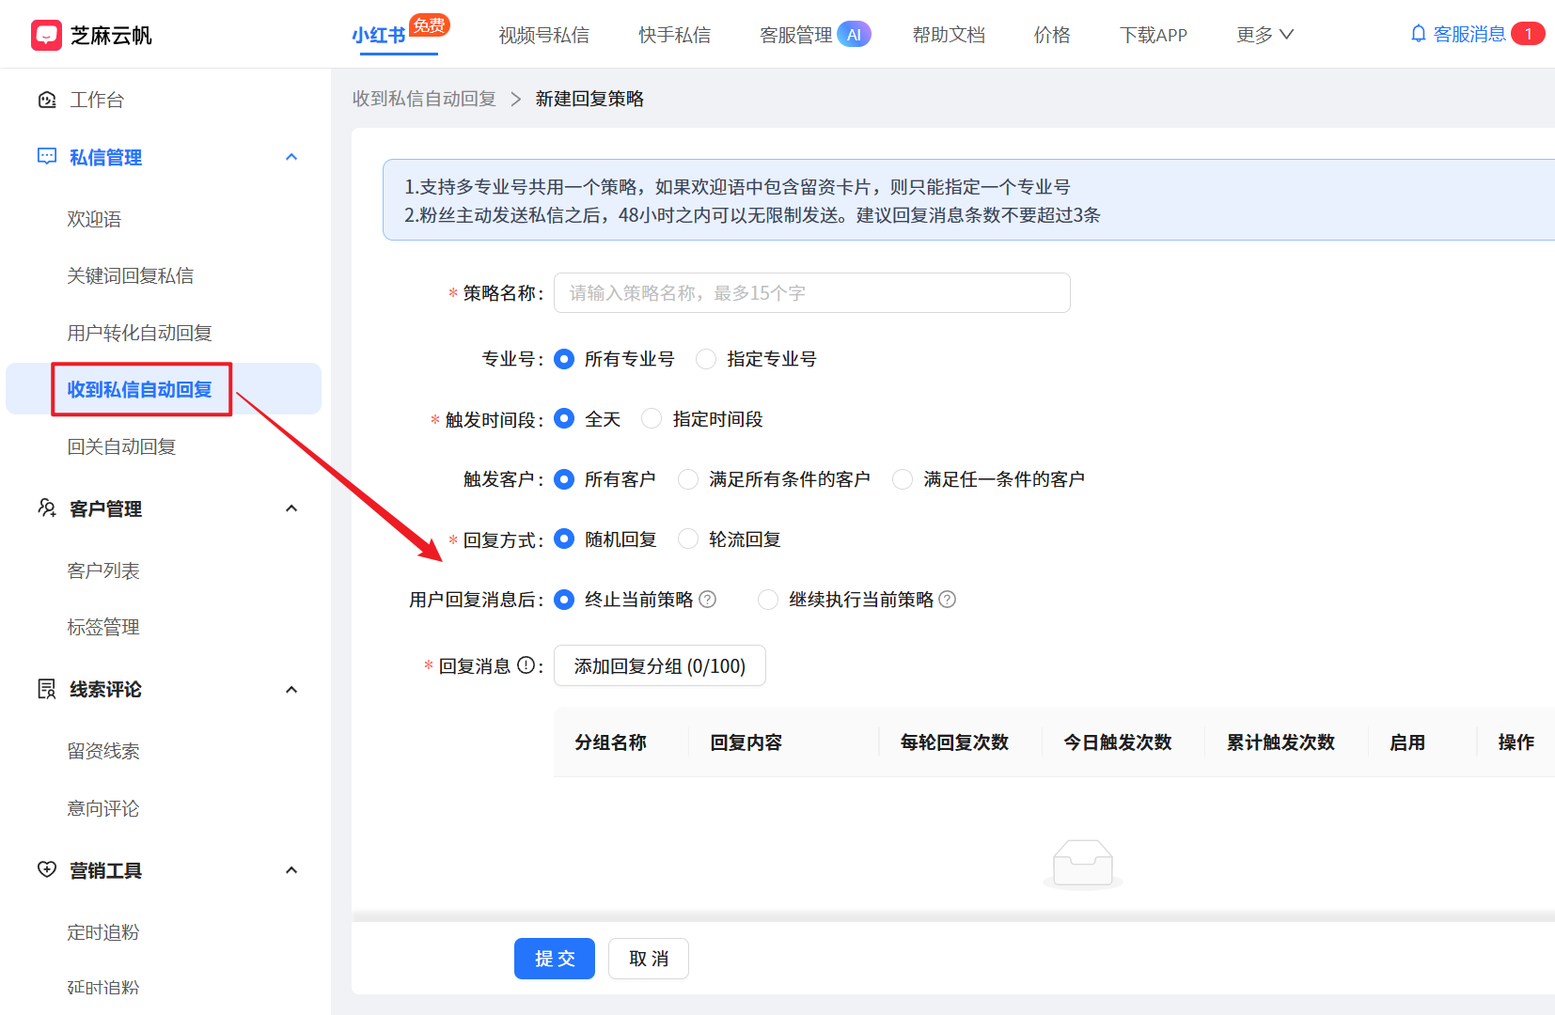The height and width of the screenshot is (1015, 1555).
Task: Select 所有客户 as trigger customers
Action: [564, 479]
